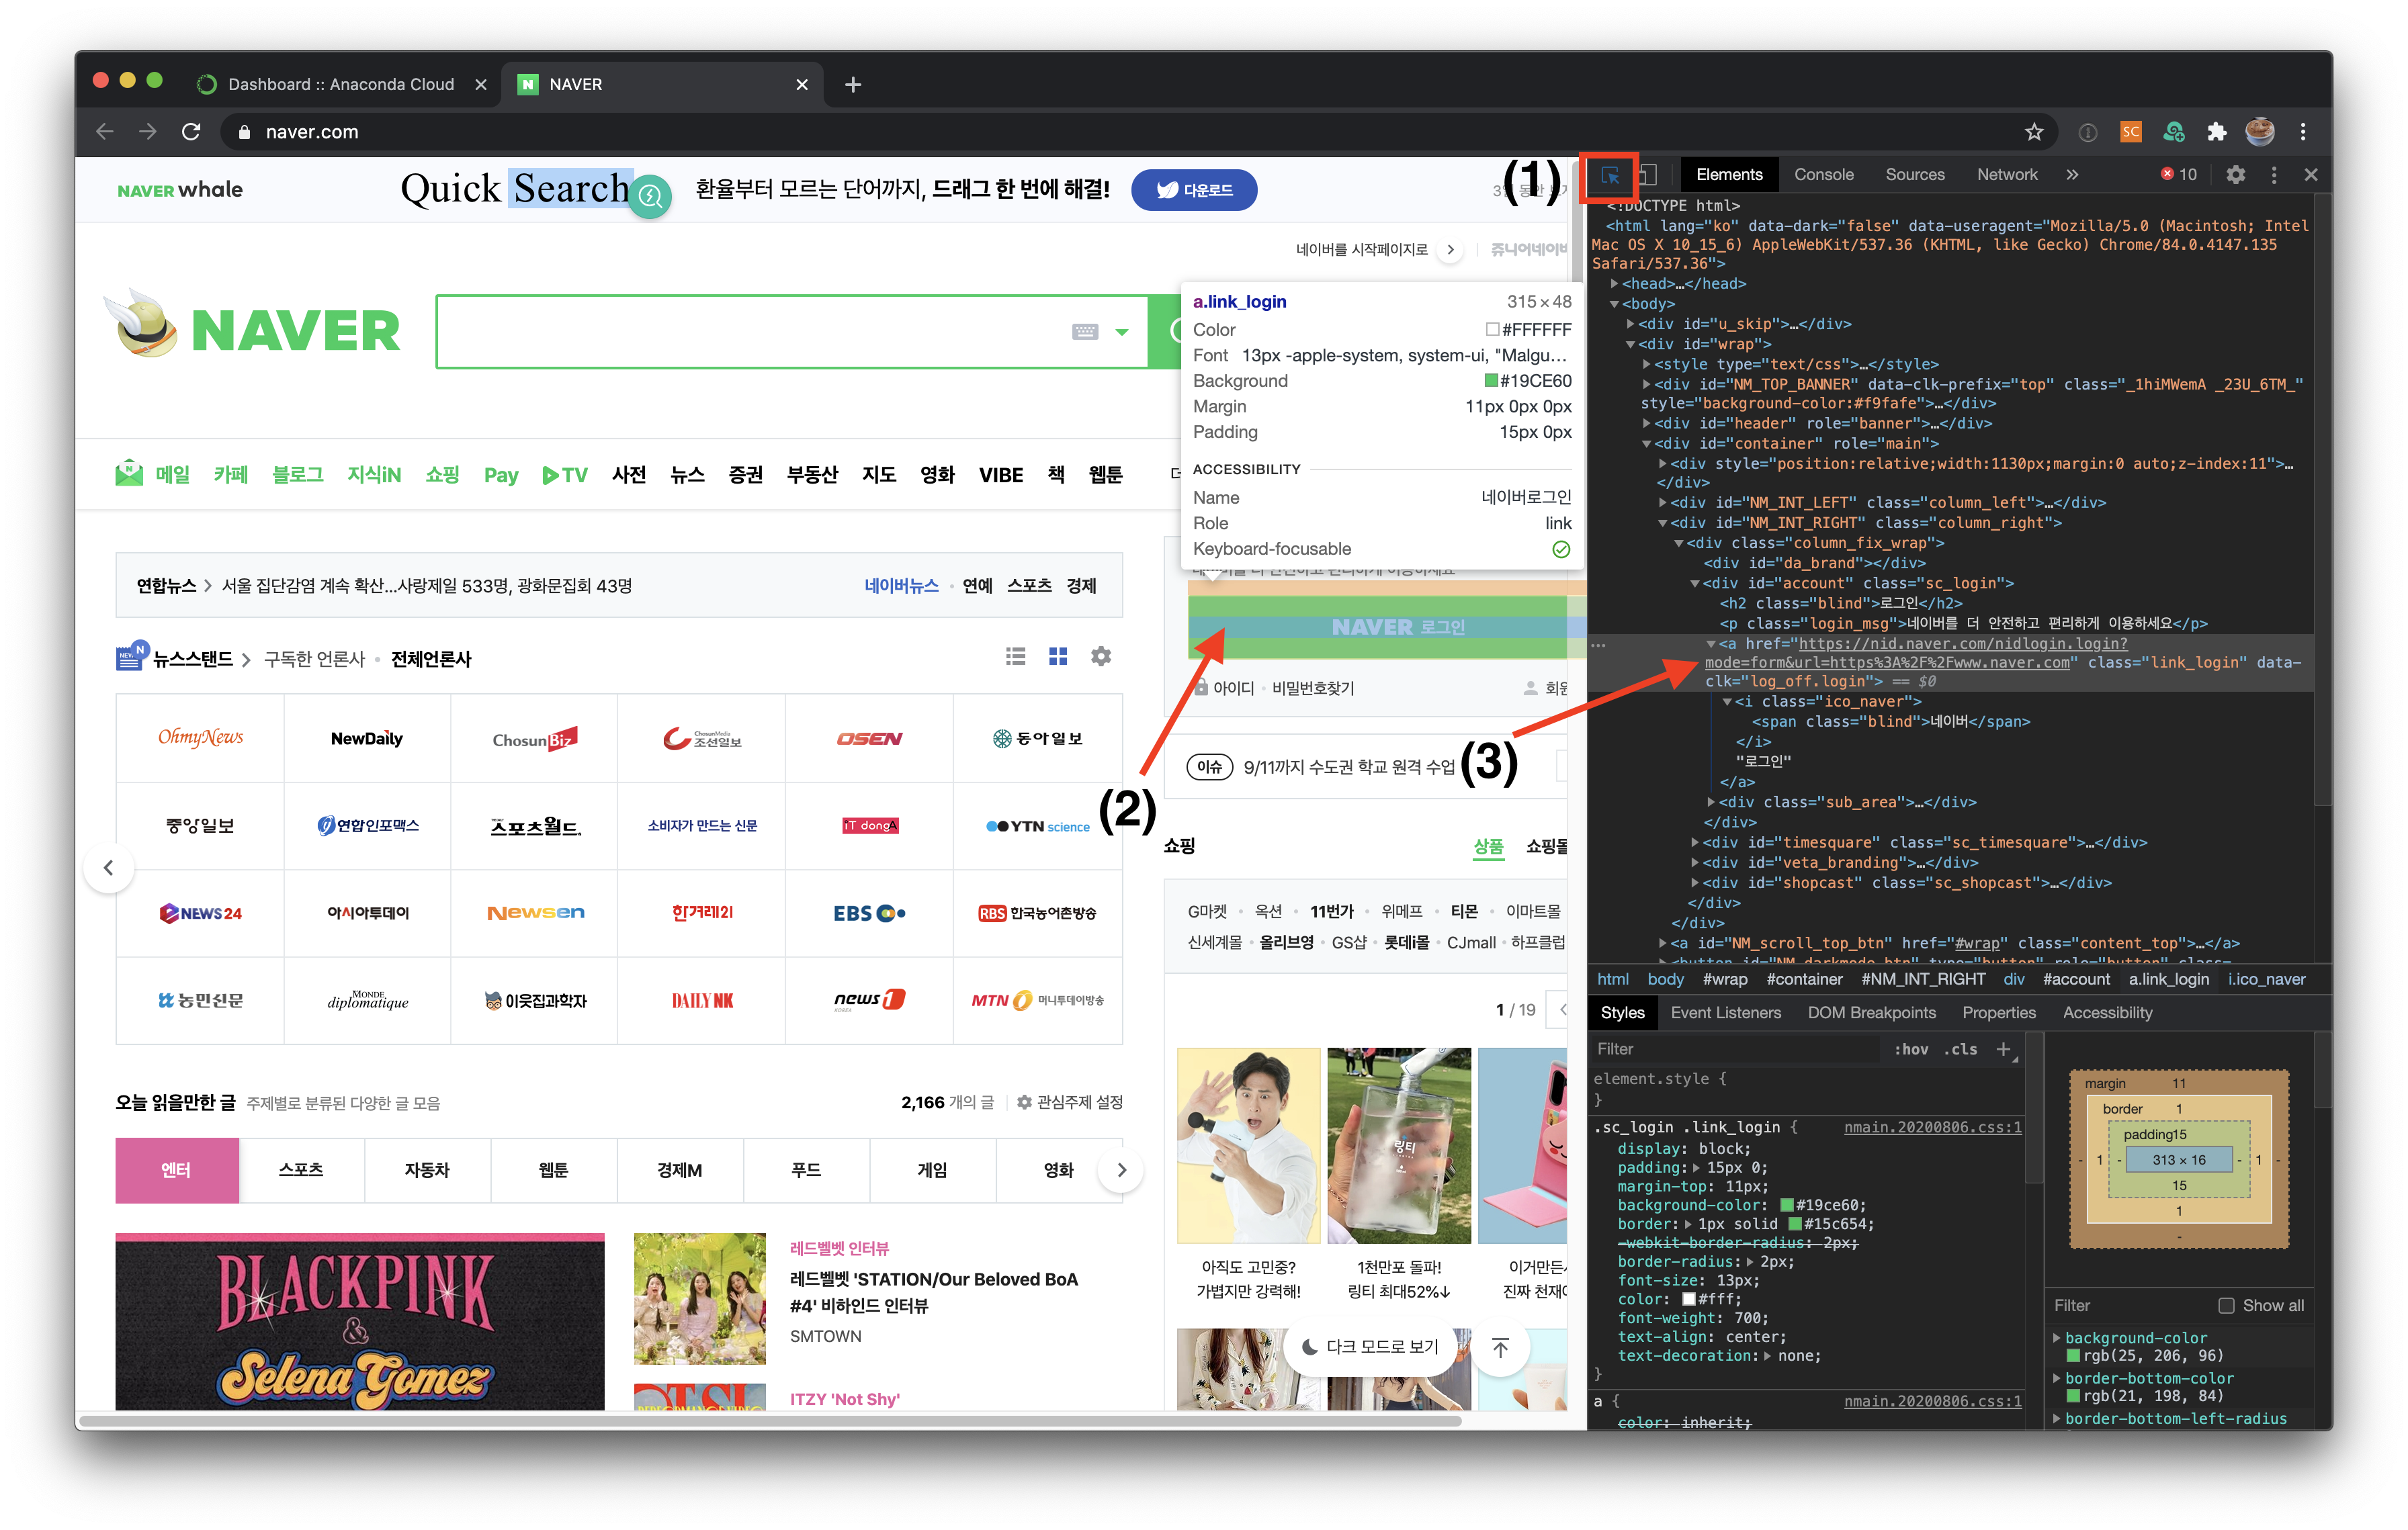Open the Chrome extensions puzzle icon
This screenshot has width=2408, height=1530.
pos(2217,132)
